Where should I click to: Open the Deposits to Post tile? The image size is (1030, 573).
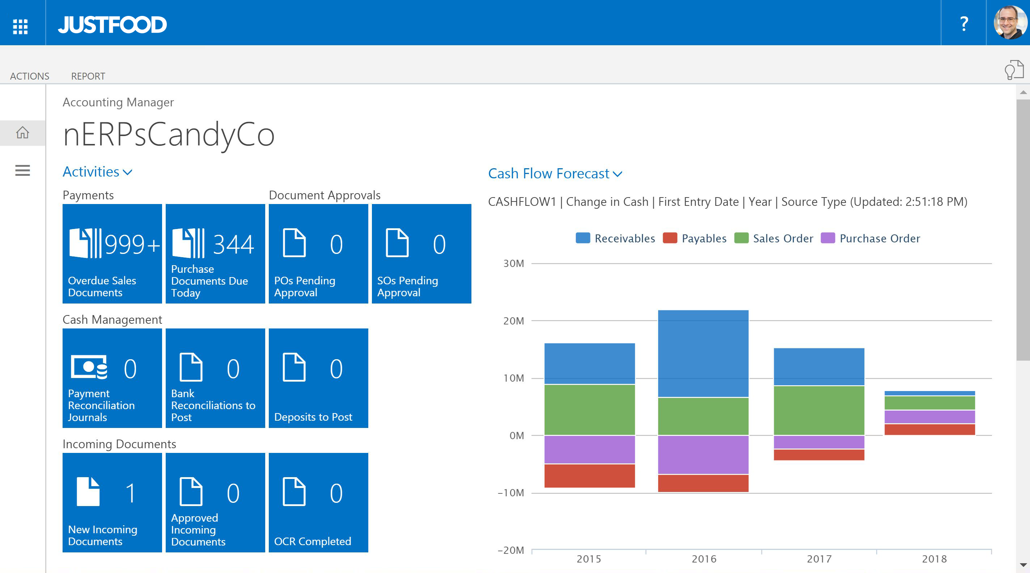pos(318,378)
